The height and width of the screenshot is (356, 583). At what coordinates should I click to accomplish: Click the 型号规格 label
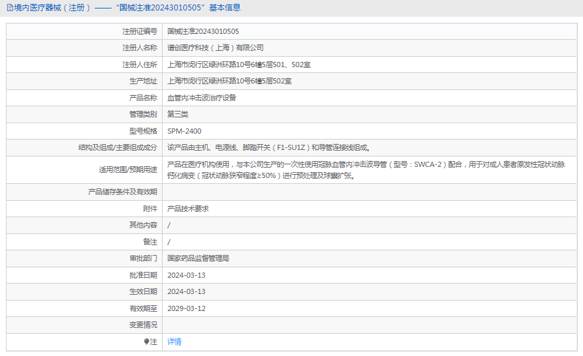point(143,131)
